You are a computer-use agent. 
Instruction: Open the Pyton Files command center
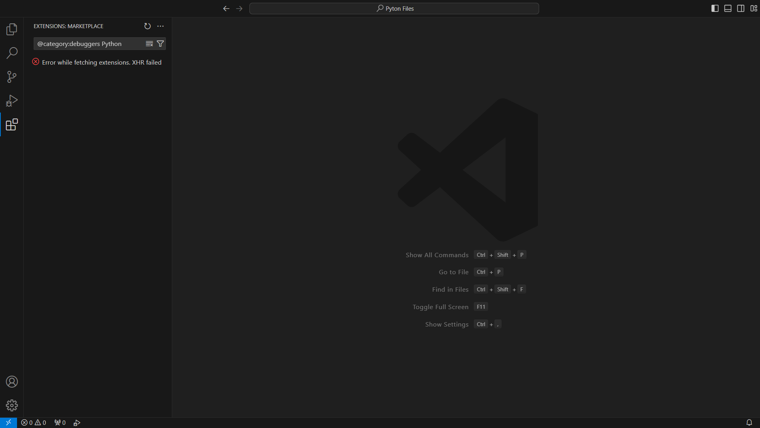point(394,9)
